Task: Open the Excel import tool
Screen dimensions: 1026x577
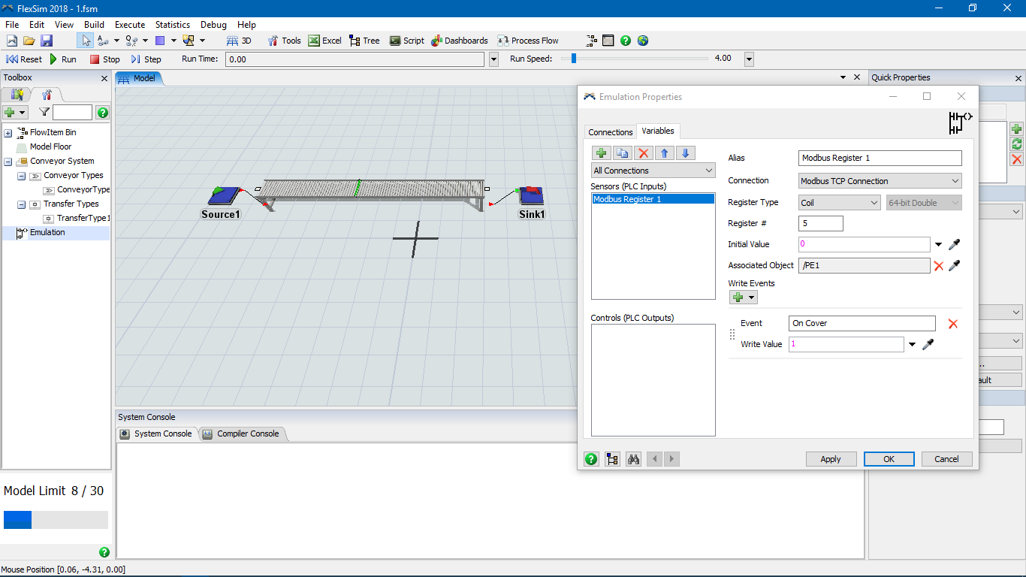Action: [x=324, y=41]
